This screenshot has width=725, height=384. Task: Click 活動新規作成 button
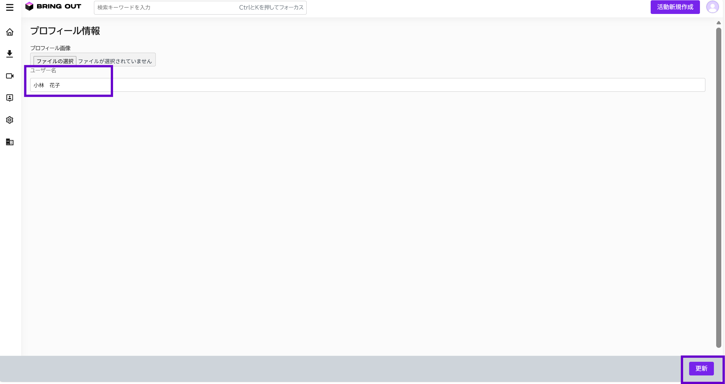tap(675, 7)
